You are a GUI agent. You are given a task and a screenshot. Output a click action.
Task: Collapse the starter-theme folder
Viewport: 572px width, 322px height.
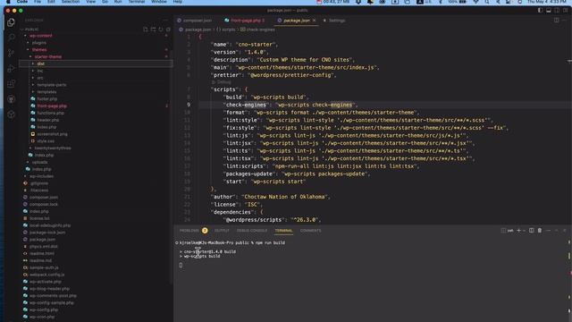48,56
